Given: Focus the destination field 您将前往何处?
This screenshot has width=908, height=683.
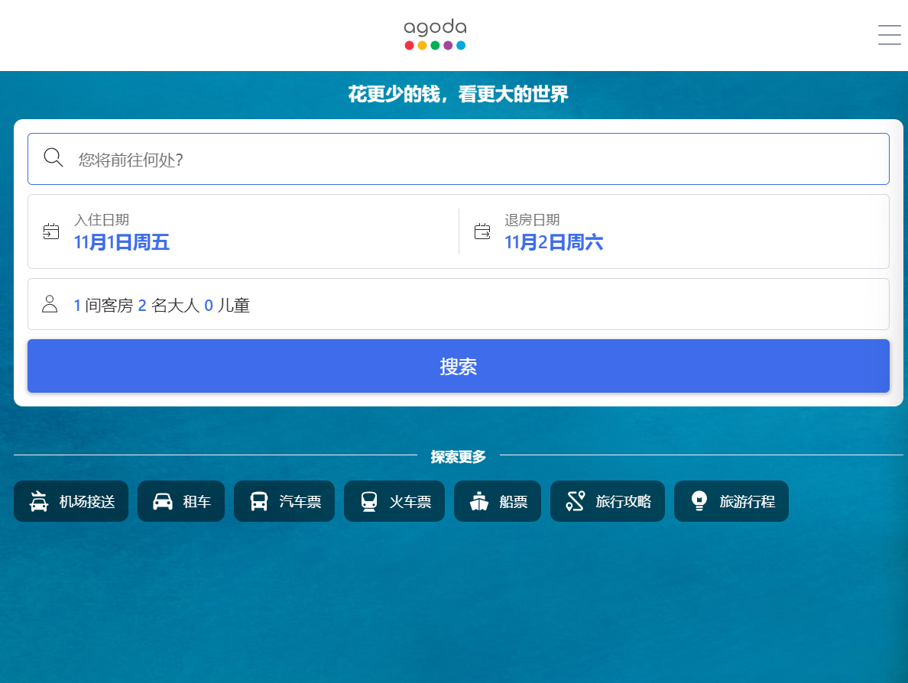Looking at the screenshot, I should point(458,159).
